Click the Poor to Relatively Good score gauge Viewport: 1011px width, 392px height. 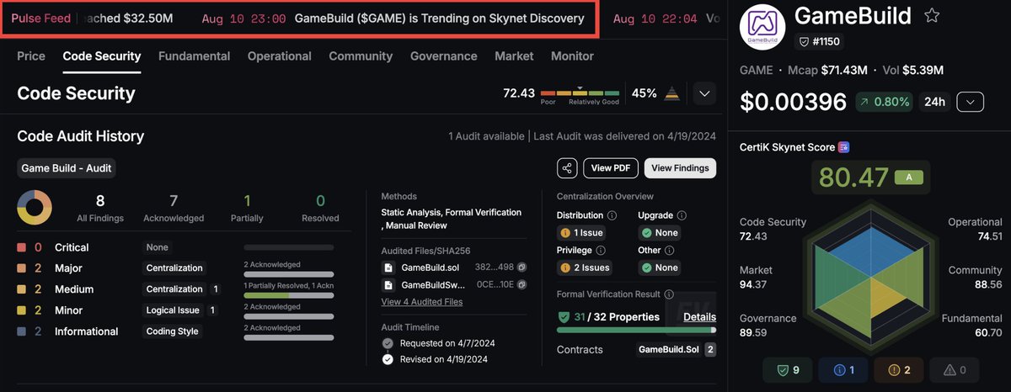click(x=580, y=93)
